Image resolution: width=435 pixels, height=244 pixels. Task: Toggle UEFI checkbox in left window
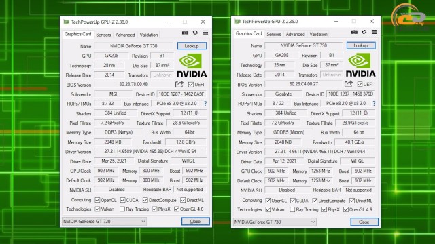pos(191,84)
